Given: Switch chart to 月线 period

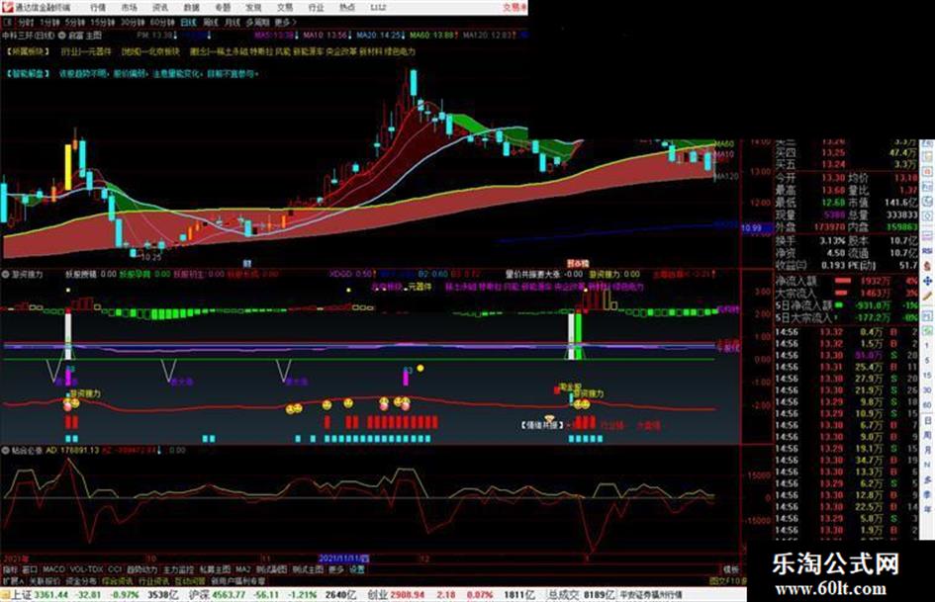Looking at the screenshot, I should point(232,23).
